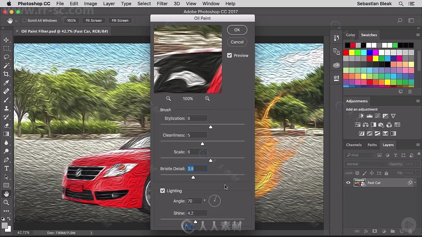Enable Scroll All Windows checkbox
This screenshot has height=237, width=422.
(x=24, y=20)
